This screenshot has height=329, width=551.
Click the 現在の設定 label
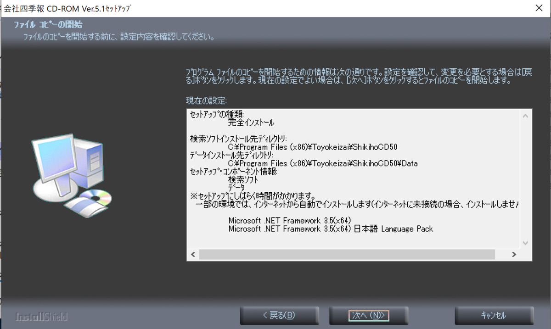[x=207, y=100]
